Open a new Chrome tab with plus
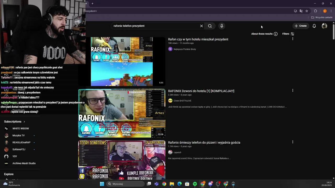This screenshot has width=335, height=188. click(x=92, y=3)
